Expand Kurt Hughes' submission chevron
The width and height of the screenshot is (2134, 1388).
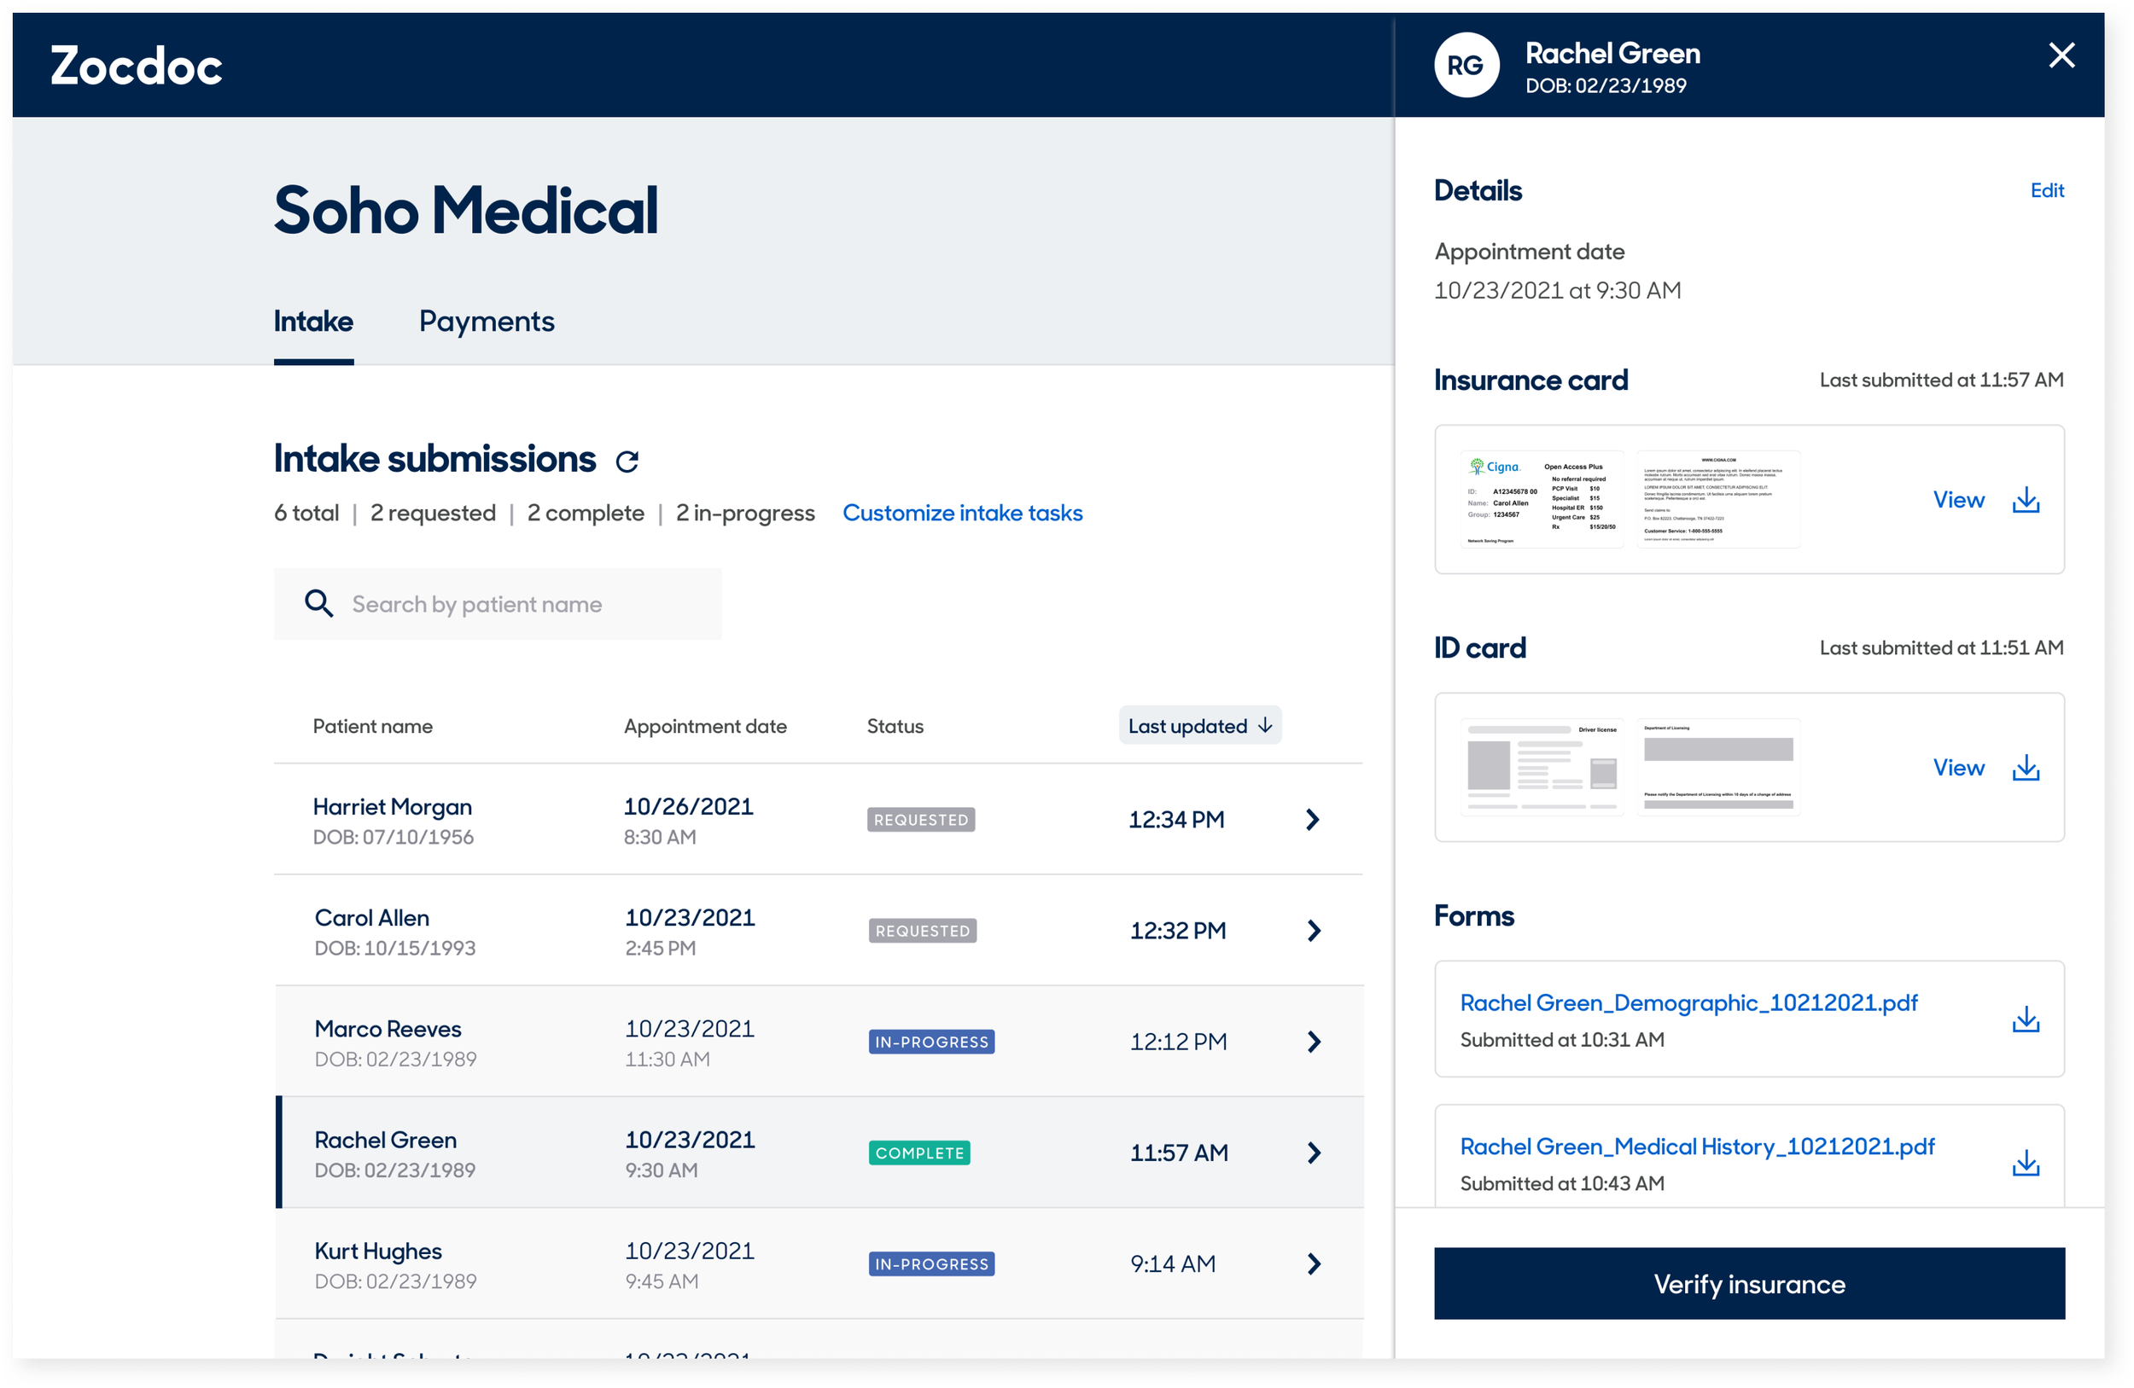click(1314, 1264)
